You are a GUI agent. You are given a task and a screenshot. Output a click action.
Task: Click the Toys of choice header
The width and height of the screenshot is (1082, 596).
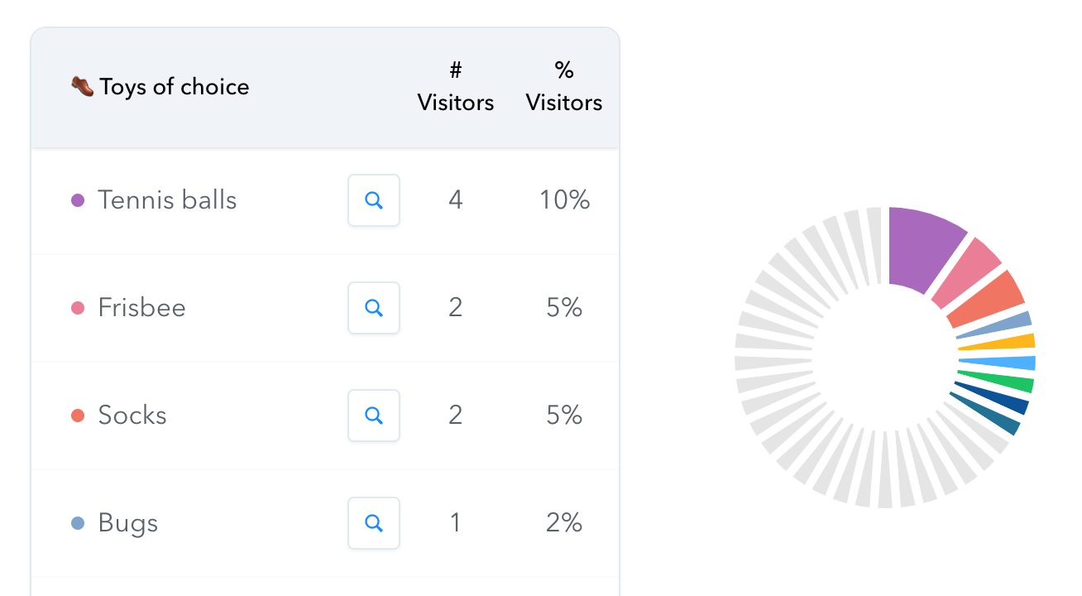point(175,87)
